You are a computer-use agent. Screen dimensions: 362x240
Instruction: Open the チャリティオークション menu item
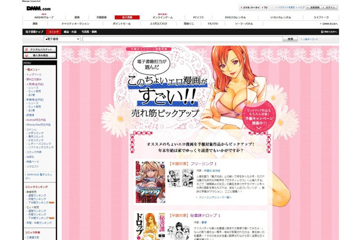click(x=75, y=24)
